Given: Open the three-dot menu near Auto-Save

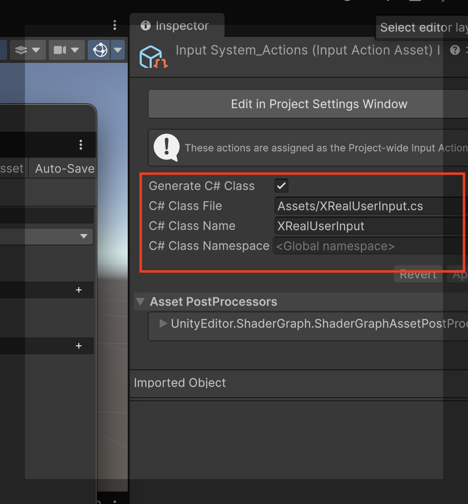Looking at the screenshot, I should [80, 145].
